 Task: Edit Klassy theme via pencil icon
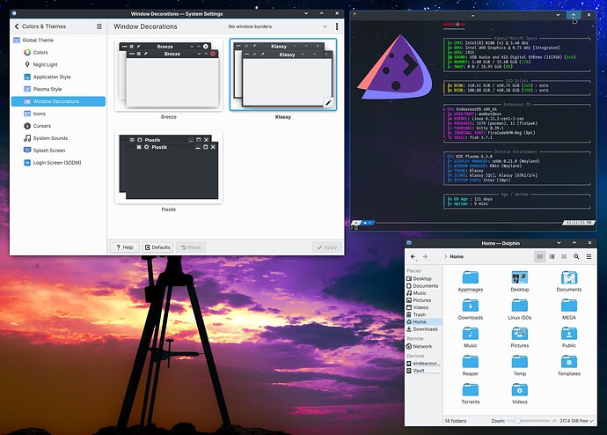click(x=328, y=103)
